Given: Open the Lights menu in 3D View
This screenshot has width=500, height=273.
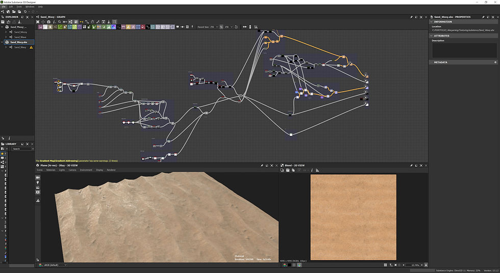Looking at the screenshot, I should [x=62, y=170].
